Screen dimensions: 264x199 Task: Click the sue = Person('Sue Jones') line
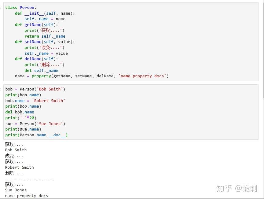34,123
